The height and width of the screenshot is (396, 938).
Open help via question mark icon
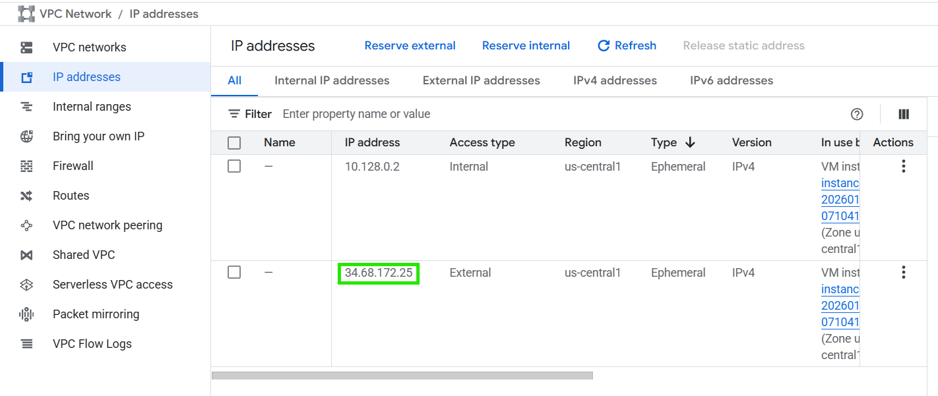(x=857, y=114)
